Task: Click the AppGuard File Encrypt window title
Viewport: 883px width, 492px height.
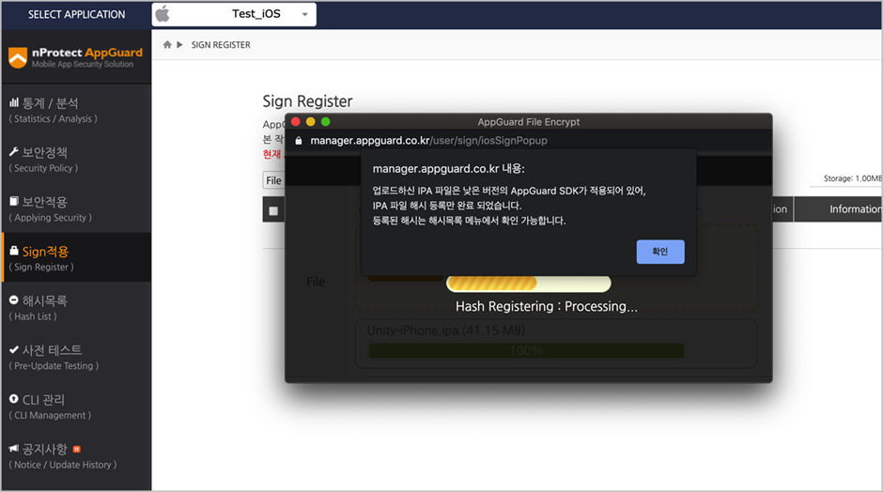Action: (528, 122)
